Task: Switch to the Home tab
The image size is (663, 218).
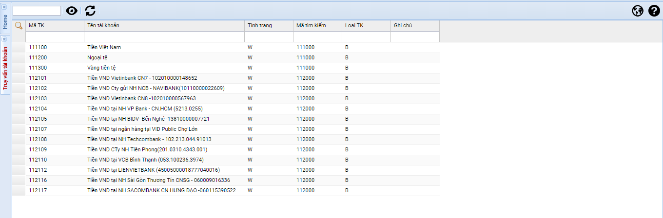Action: (x=5, y=21)
